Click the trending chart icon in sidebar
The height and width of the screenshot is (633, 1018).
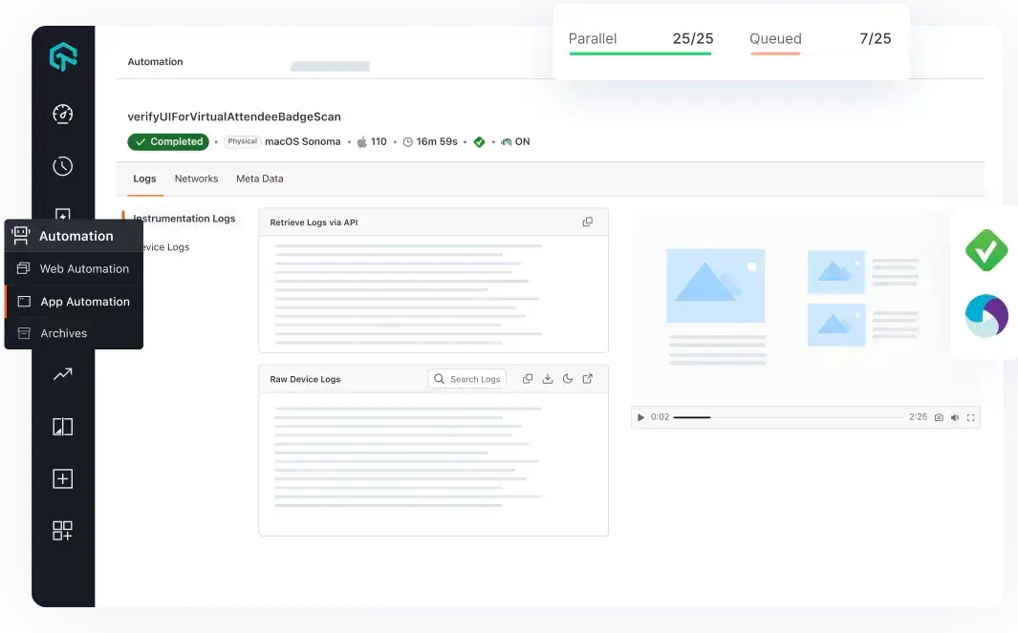[61, 374]
